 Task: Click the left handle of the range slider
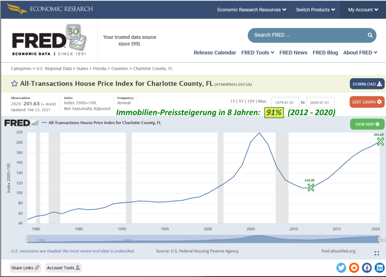(x=27, y=239)
